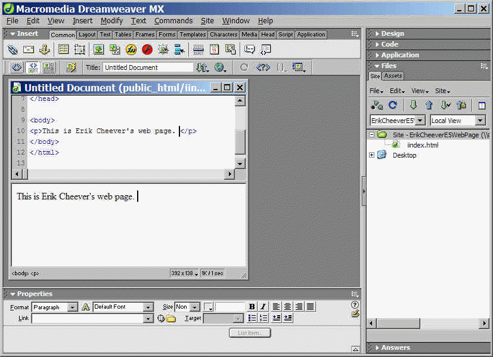Open the Commands menu

pos(173,21)
